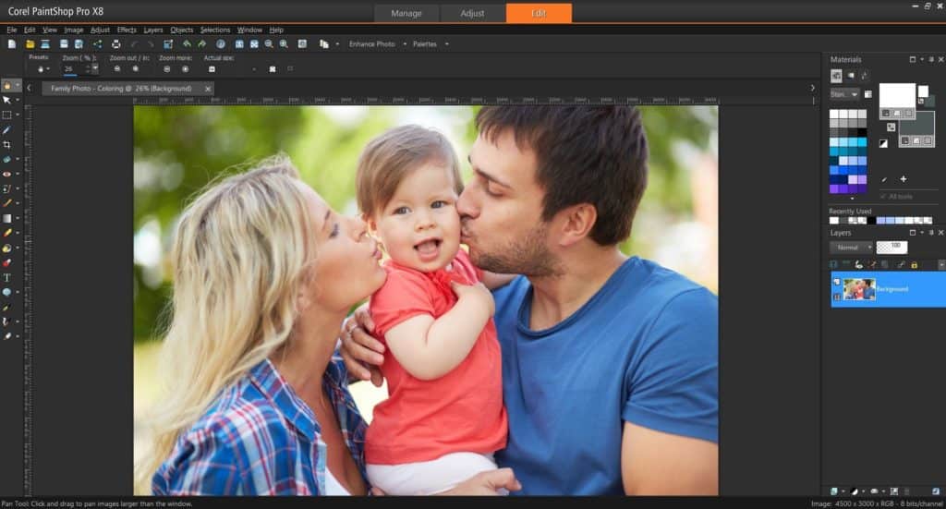946x509 pixels.
Task: Switch to the Adjust tab
Action: (472, 13)
